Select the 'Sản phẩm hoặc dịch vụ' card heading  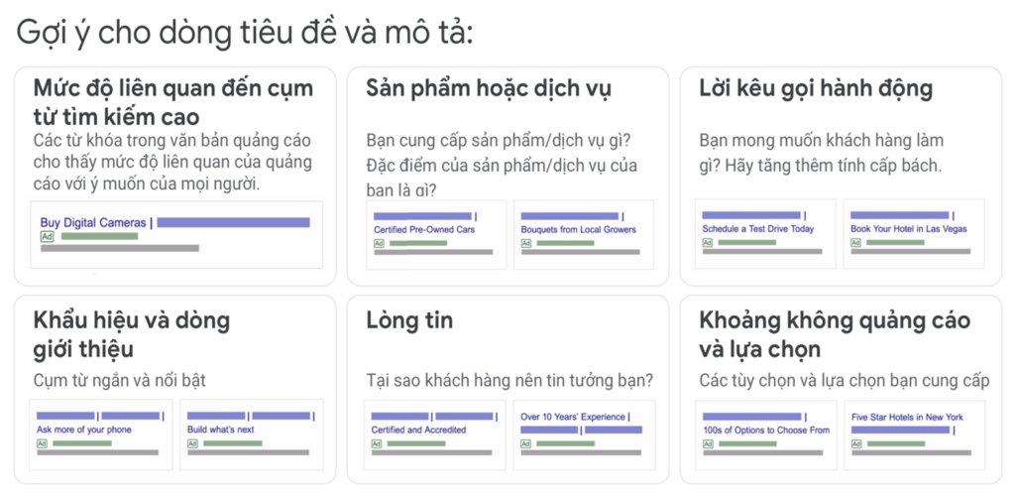pyautogui.click(x=488, y=88)
